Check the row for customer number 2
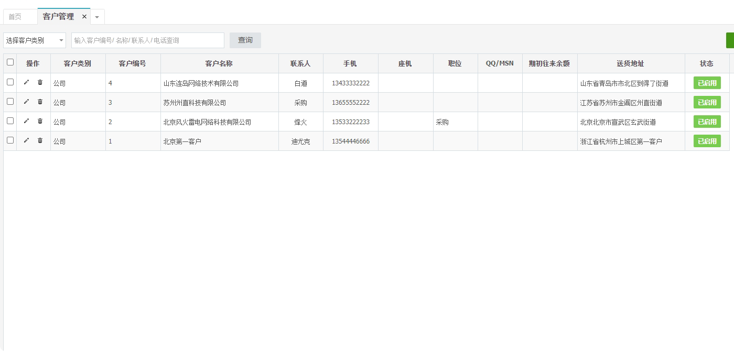The width and height of the screenshot is (734, 351). point(10,121)
